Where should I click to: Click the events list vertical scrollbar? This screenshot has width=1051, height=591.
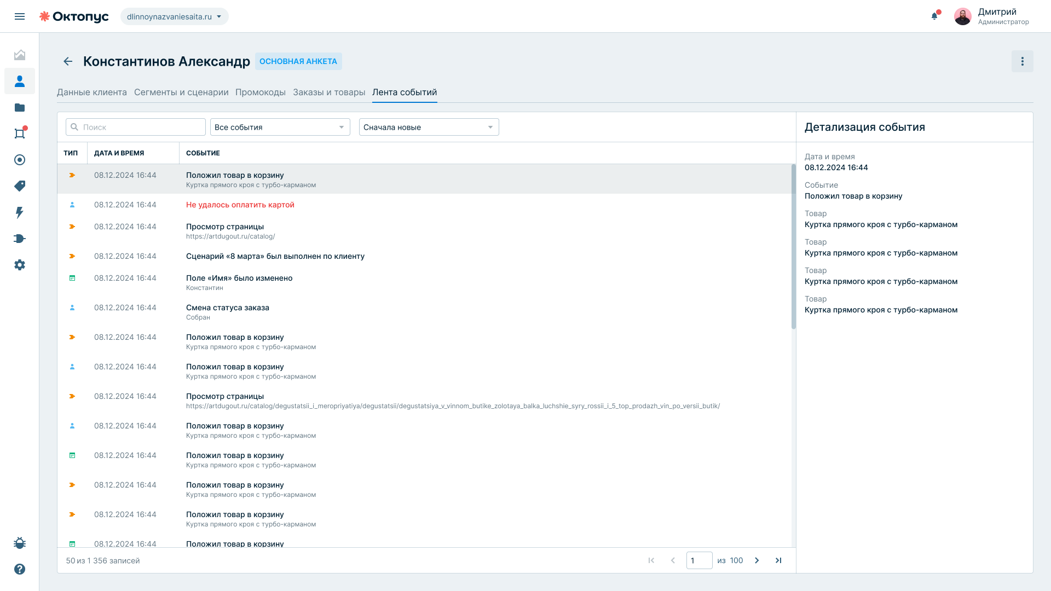pyautogui.click(x=793, y=246)
